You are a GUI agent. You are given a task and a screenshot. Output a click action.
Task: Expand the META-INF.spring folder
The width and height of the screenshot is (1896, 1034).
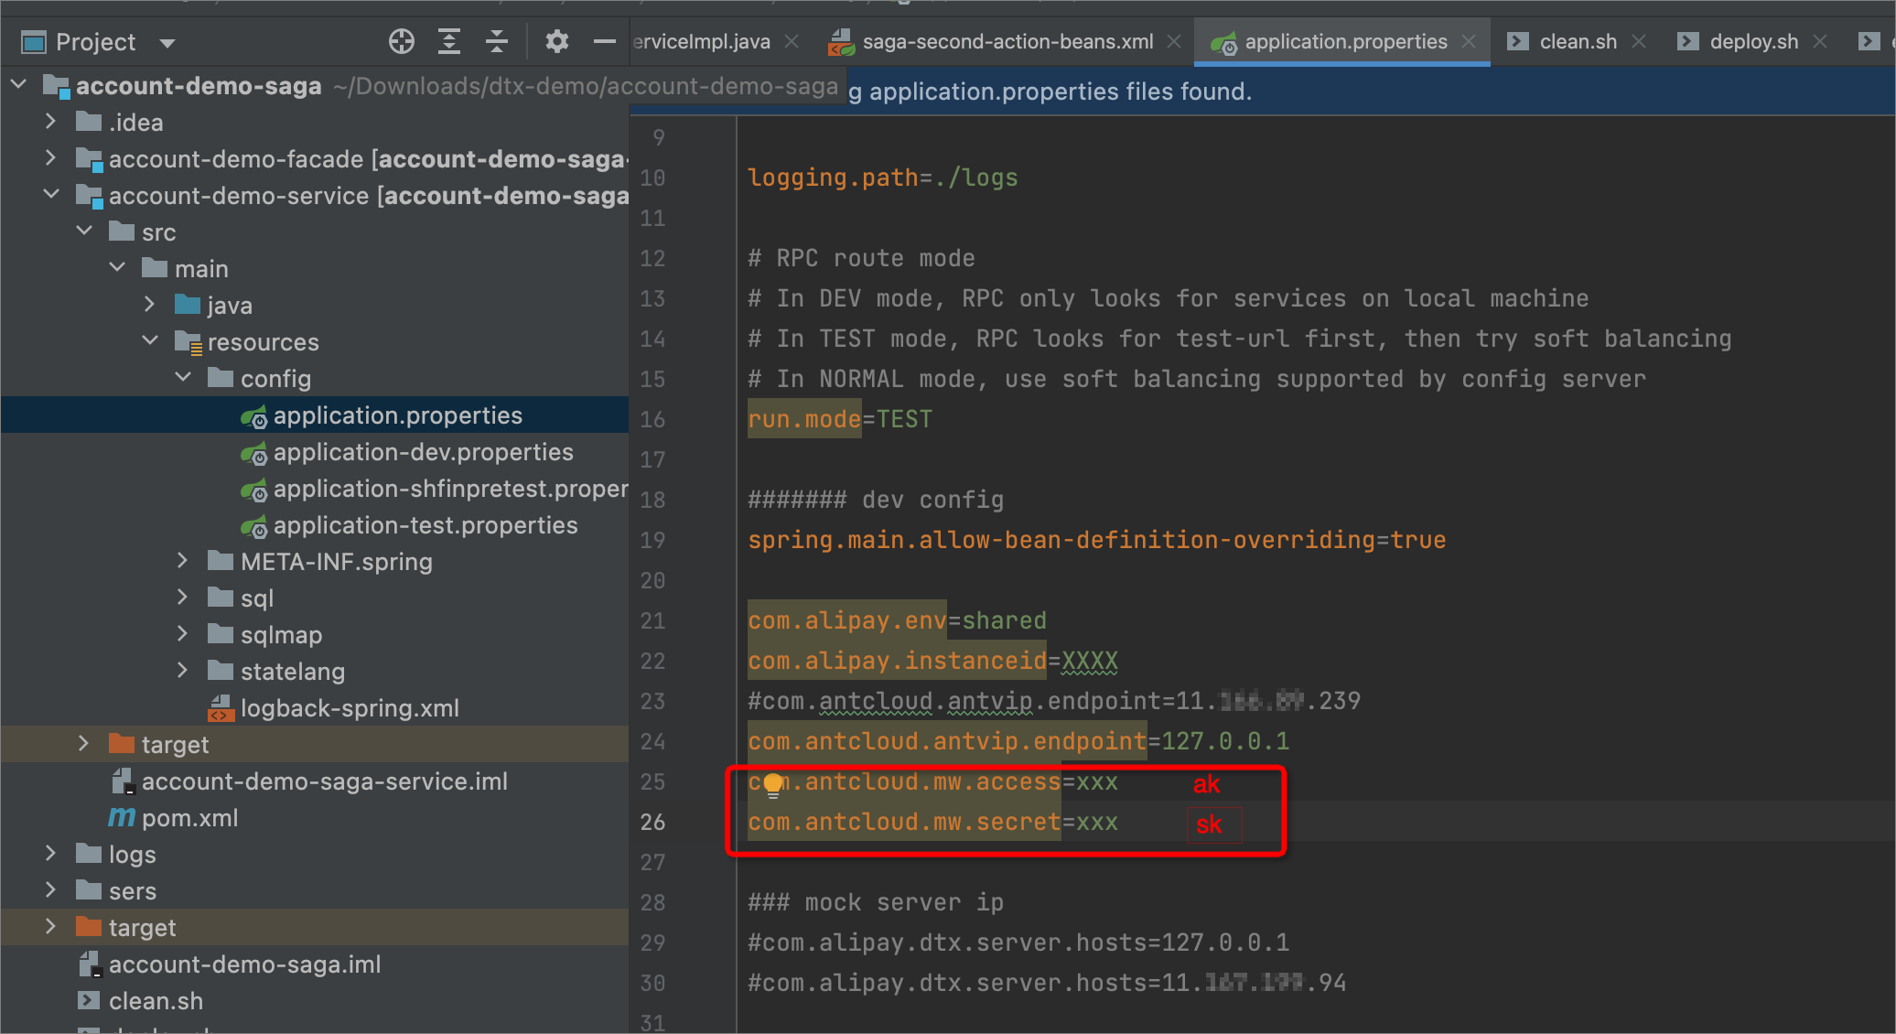183,560
